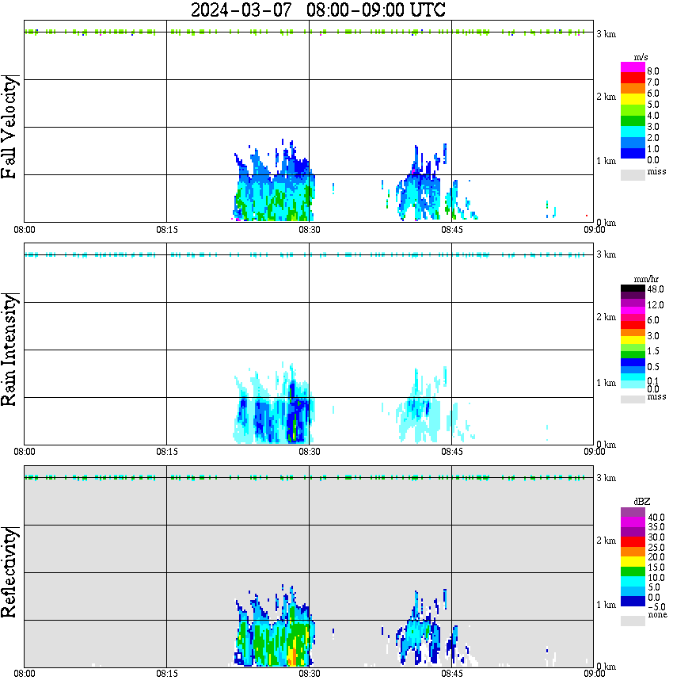The image size is (673, 688).
Task: Select the red swatch in the dBZ legend
Action: tap(633, 542)
